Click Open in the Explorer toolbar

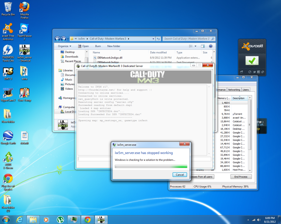(x=83, y=46)
